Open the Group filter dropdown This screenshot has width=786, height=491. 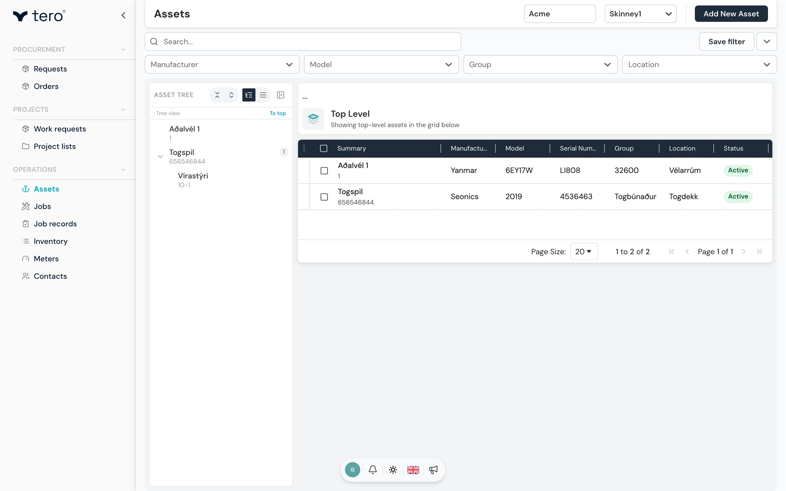pos(540,64)
